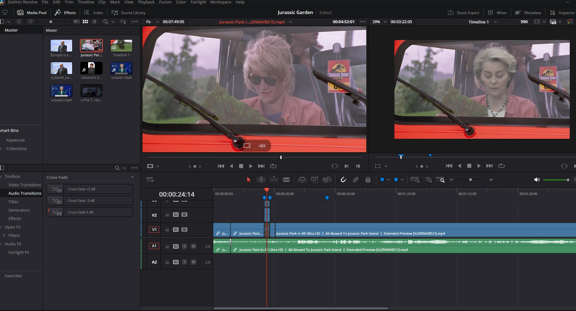The height and width of the screenshot is (311, 576).
Task: Open the media pool sort options
Action: click(123, 22)
